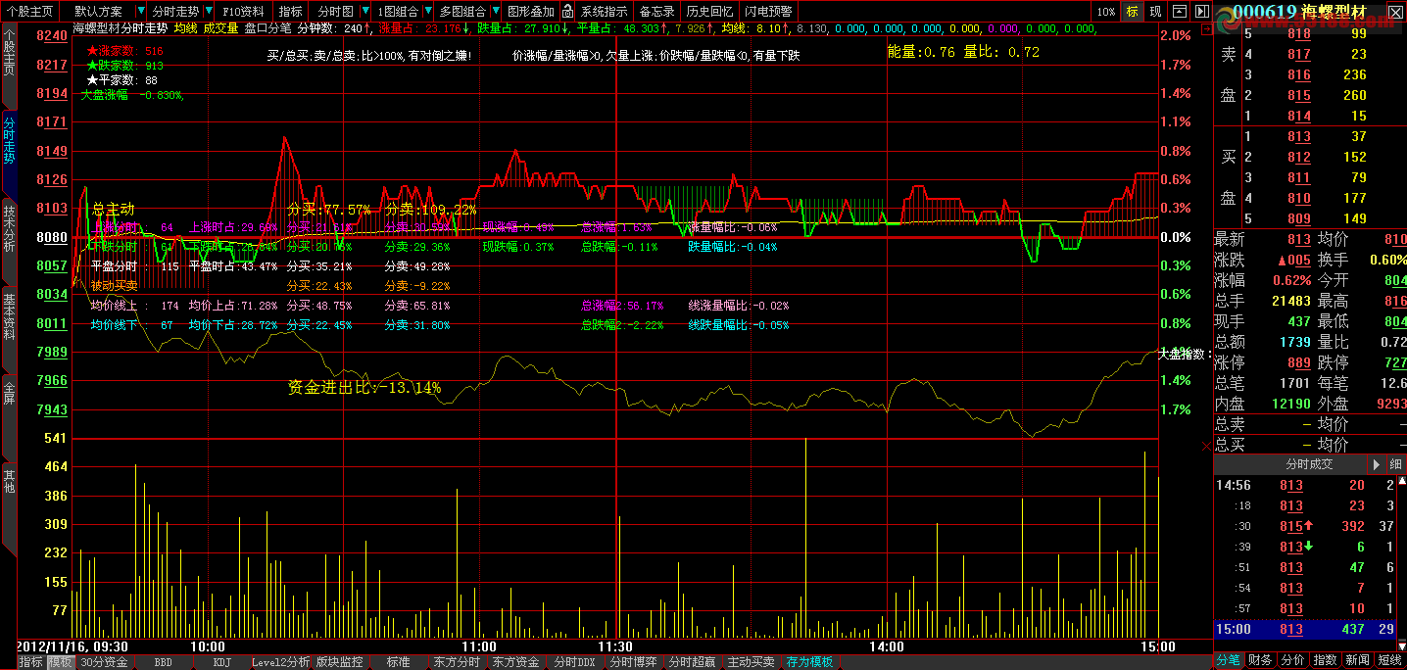Select the 东方资金 tab
This screenshot has height=670, width=1407.
[515, 662]
